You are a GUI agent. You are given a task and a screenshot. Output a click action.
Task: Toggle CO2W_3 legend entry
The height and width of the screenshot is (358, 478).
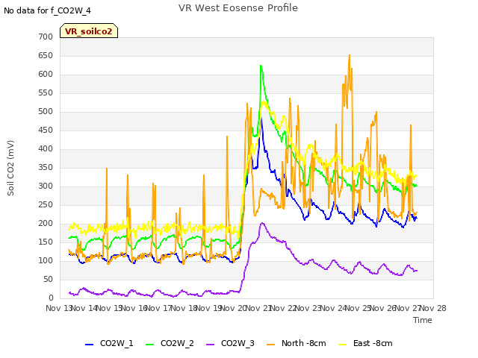(230, 343)
